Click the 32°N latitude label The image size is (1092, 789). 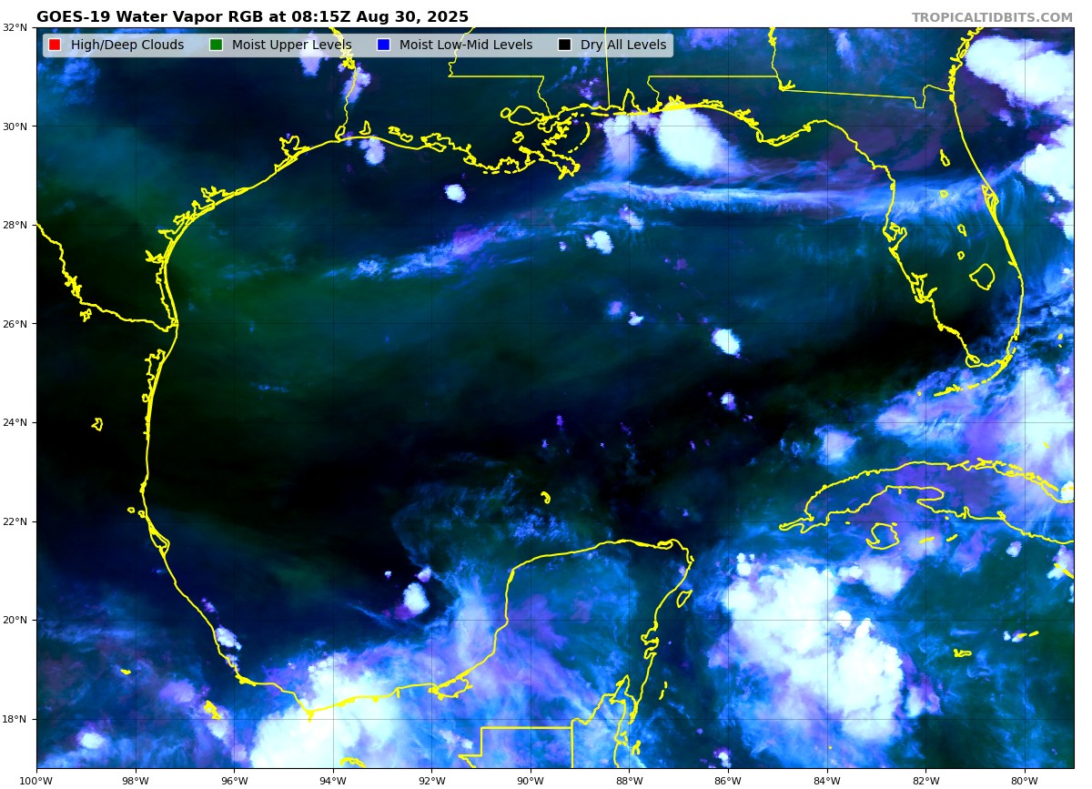coord(15,28)
